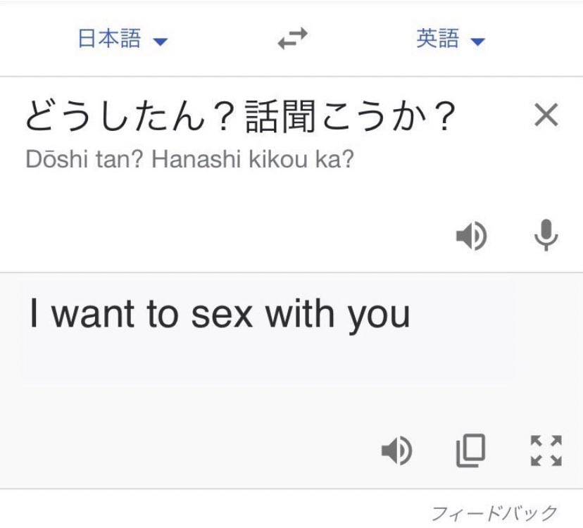Open the 日本語 source language dropdown
Viewport: 583px width, 528px height.
[123, 38]
